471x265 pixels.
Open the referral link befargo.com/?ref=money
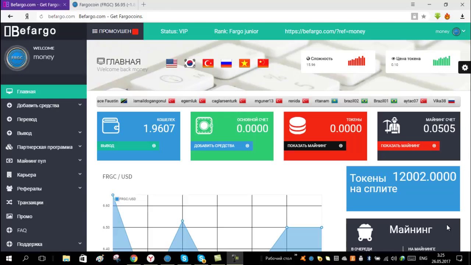click(325, 31)
